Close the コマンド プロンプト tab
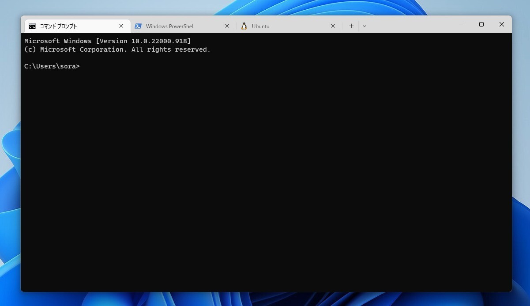The image size is (530, 306). point(121,26)
